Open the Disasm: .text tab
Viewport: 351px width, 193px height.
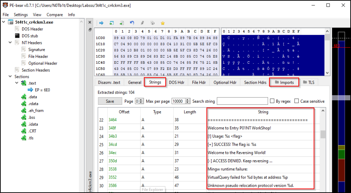[x=109, y=82]
